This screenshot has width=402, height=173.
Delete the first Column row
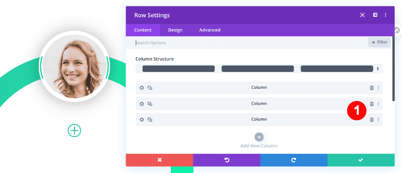point(371,88)
